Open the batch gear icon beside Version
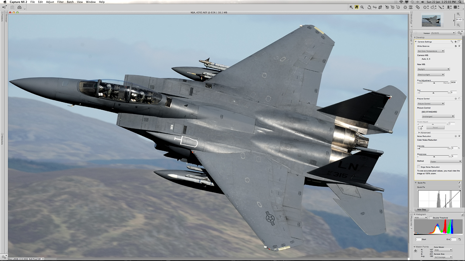The height and width of the screenshot is (261, 465). coord(460,33)
